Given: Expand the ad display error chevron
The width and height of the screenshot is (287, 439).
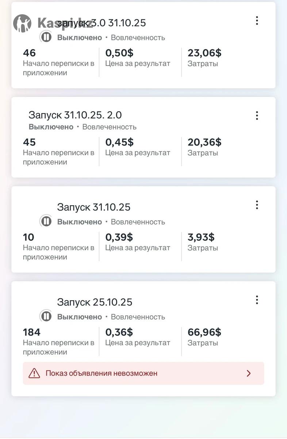Looking at the screenshot, I should [249, 373].
